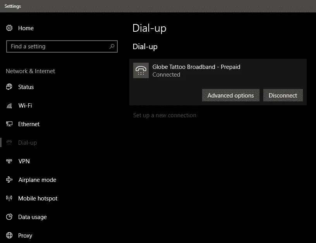Click the Dial-up phone icon in sidebar

[9, 142]
